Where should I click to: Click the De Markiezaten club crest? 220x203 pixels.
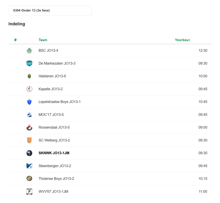coord(29,63)
